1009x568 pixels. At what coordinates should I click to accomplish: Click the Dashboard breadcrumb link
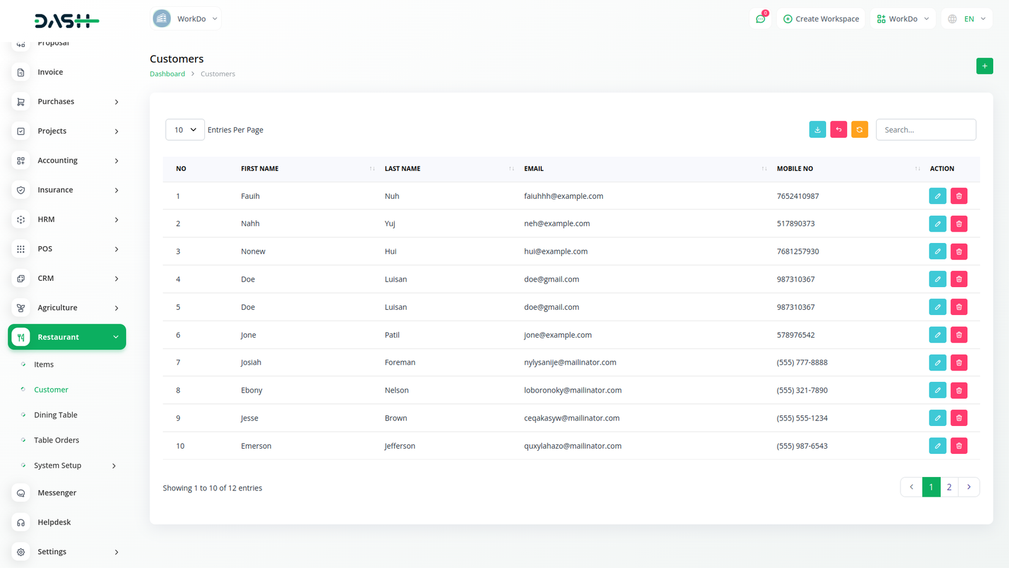[167, 74]
